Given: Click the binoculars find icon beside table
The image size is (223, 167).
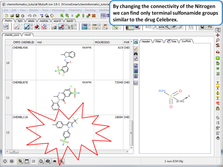Looking at the screenshot, I should point(136,54).
